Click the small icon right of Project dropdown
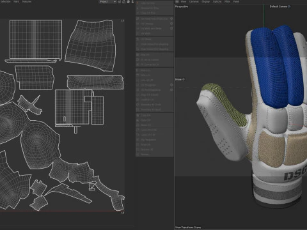 click(119, 2)
